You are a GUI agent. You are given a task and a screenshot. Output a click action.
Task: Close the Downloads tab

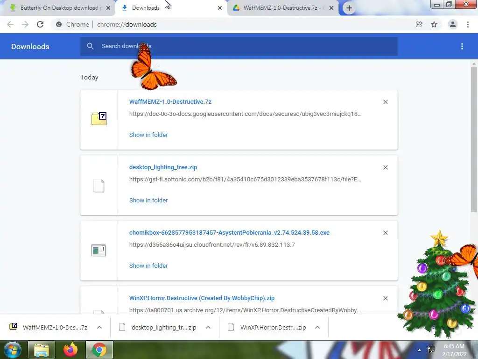click(220, 8)
